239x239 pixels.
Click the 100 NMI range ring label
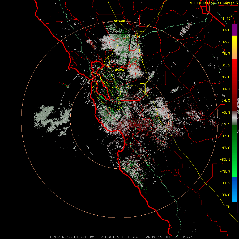point(119,21)
